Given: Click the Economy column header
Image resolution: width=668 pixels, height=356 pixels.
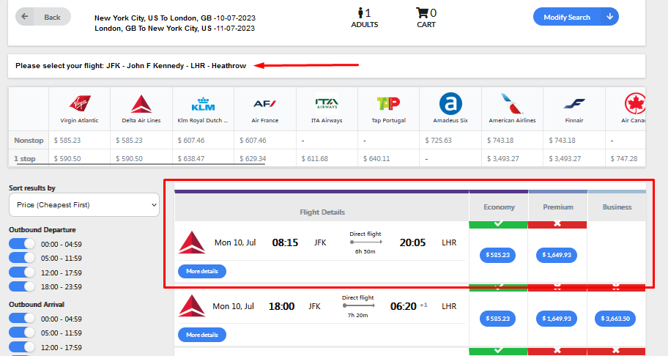Looking at the screenshot, I should [x=499, y=207].
